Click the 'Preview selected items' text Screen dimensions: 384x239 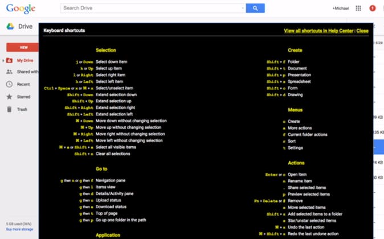point(309,195)
